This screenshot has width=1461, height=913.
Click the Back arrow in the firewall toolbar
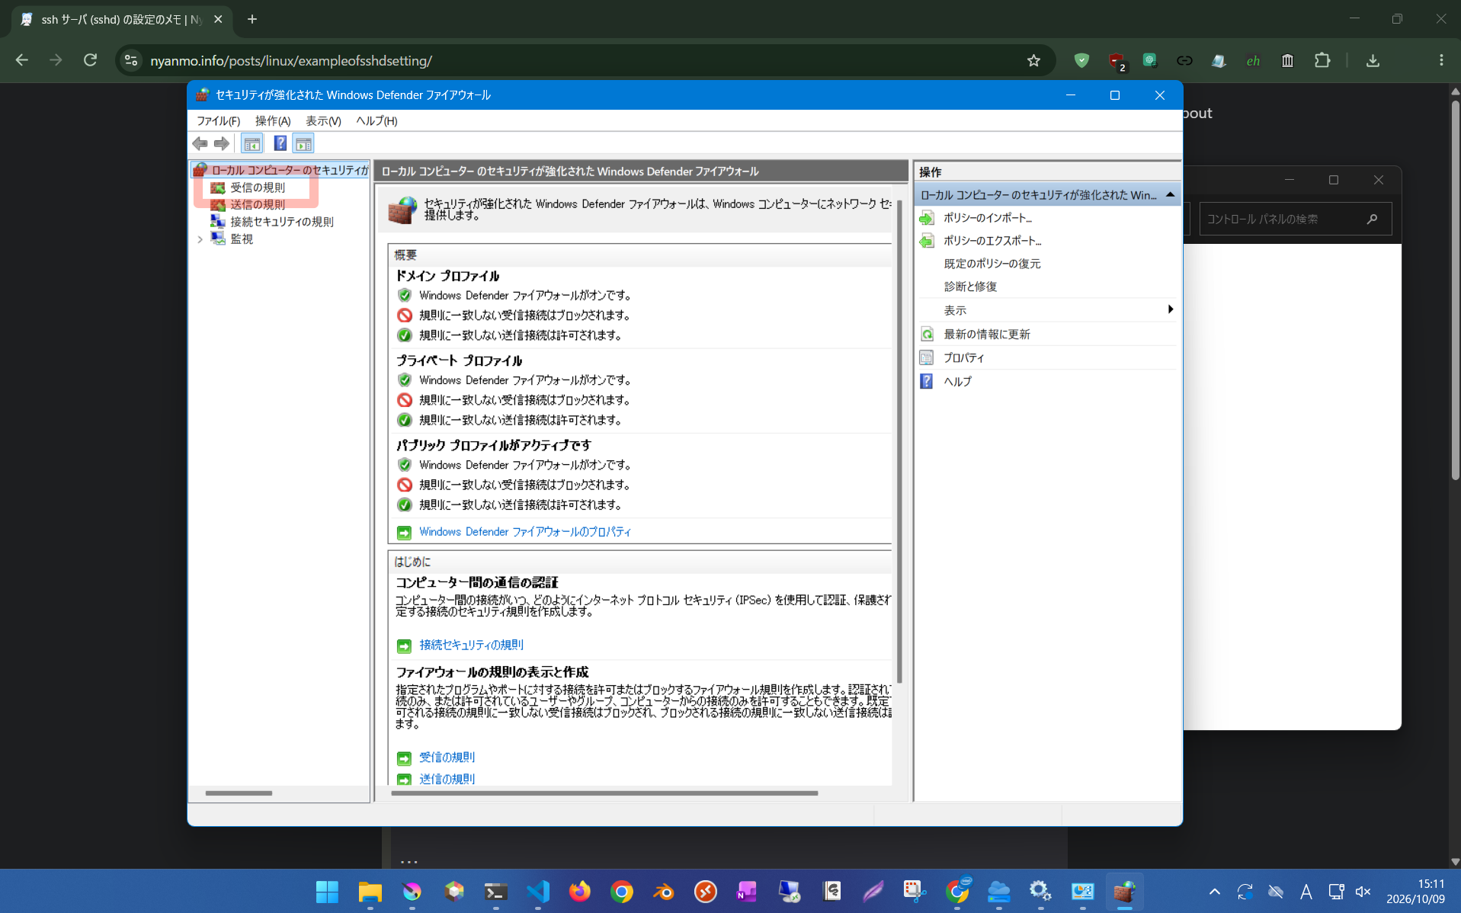coord(200,143)
